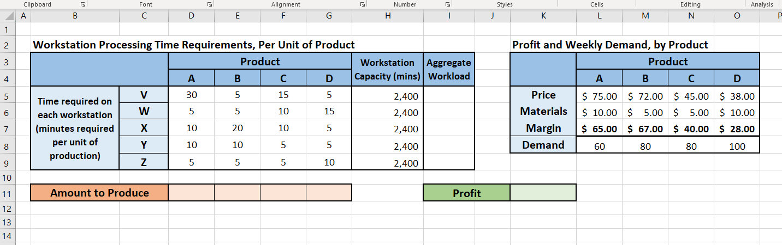Screen dimensions: 782x245
Task: Click the 'Product' header in the left table
Action: 260,61
